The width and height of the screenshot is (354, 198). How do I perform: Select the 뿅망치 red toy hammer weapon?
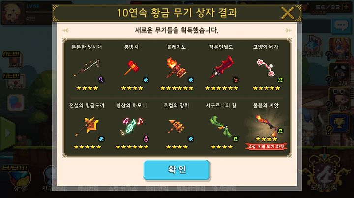[132, 68]
